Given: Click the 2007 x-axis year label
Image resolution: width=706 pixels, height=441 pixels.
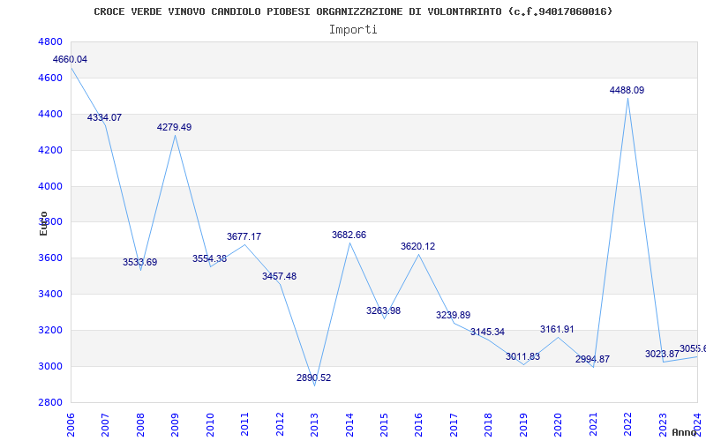Looking at the screenshot, I should tap(105, 424).
